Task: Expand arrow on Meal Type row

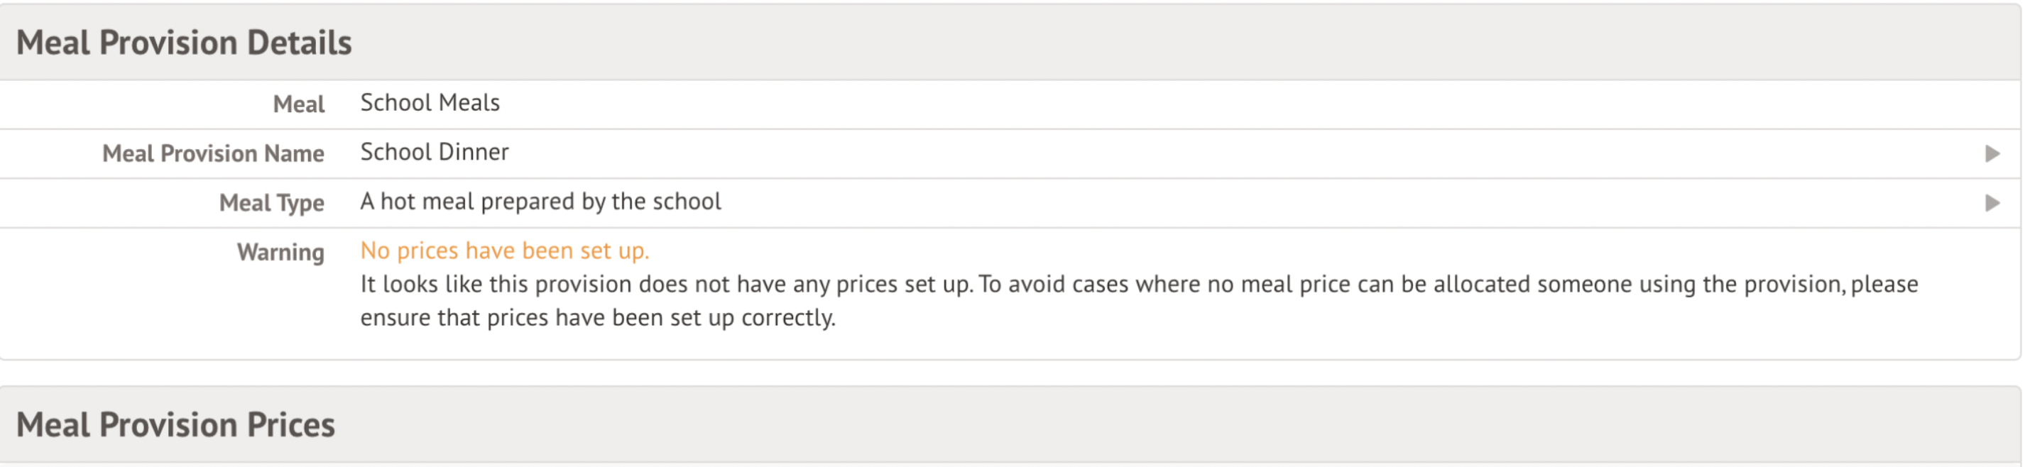Action: pyautogui.click(x=1992, y=203)
